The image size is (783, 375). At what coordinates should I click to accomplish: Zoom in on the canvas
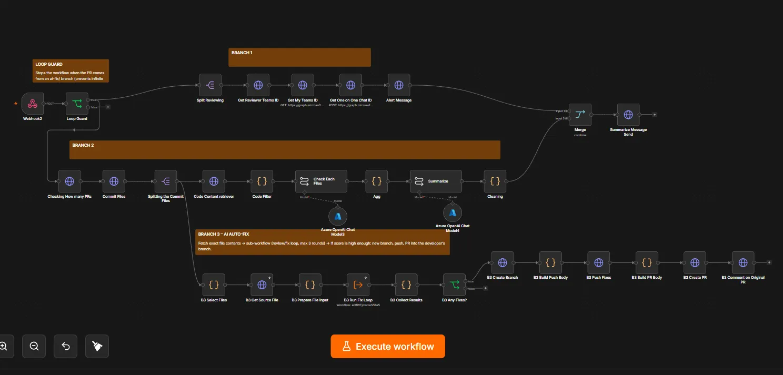[x=3, y=346]
